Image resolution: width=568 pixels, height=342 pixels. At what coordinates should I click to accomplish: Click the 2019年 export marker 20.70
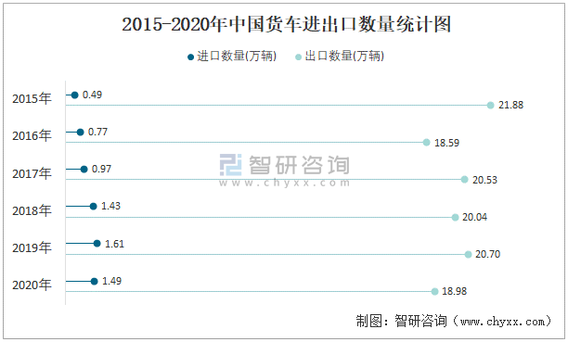click(468, 255)
